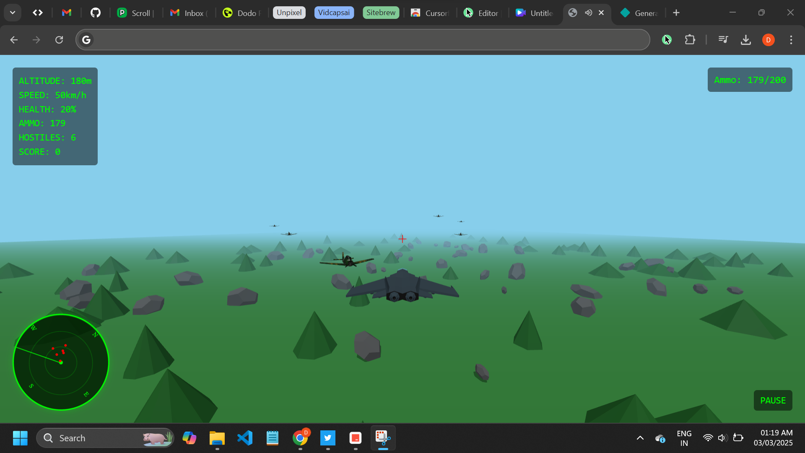Click the green radar minimap
This screenshot has width=805, height=453.
click(61, 362)
